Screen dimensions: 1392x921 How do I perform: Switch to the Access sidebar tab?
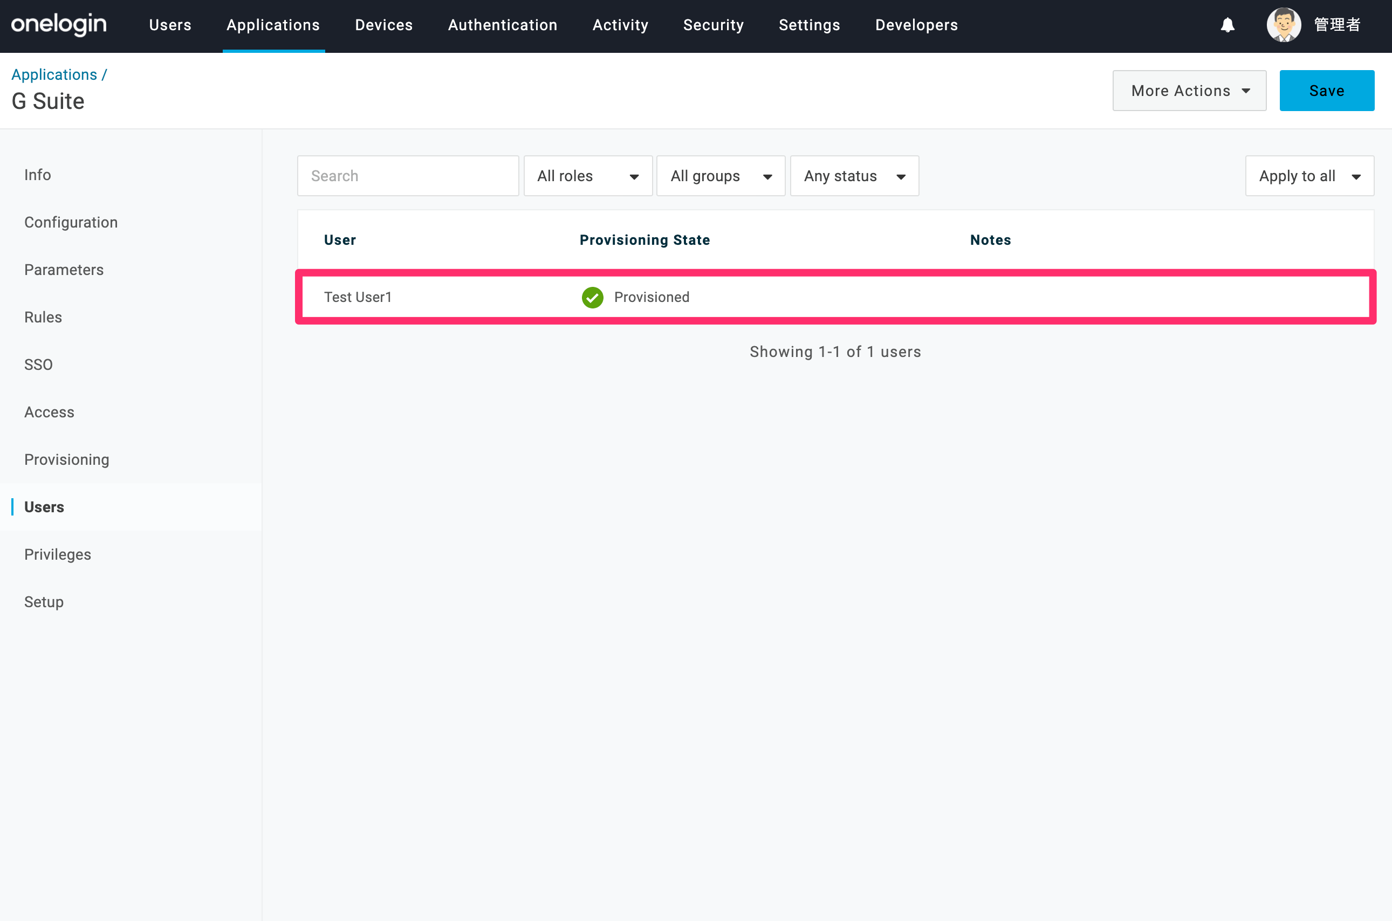pos(49,413)
